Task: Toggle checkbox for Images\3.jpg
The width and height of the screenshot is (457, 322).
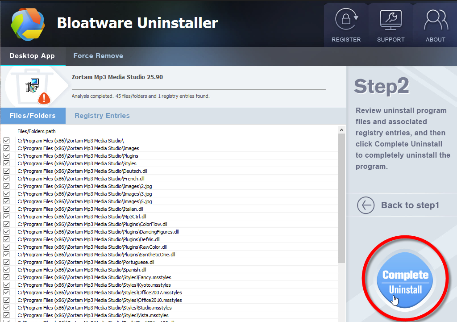Action: point(6,194)
